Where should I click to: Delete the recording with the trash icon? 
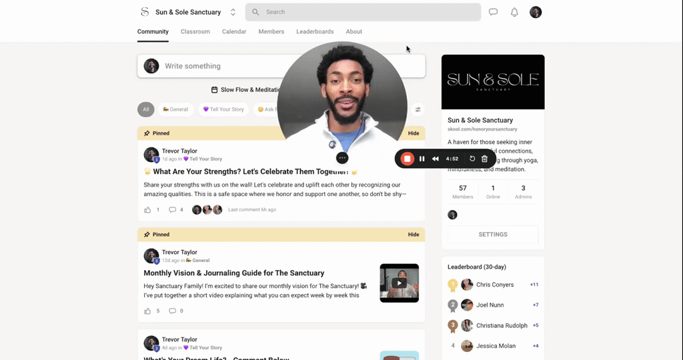[x=484, y=159]
